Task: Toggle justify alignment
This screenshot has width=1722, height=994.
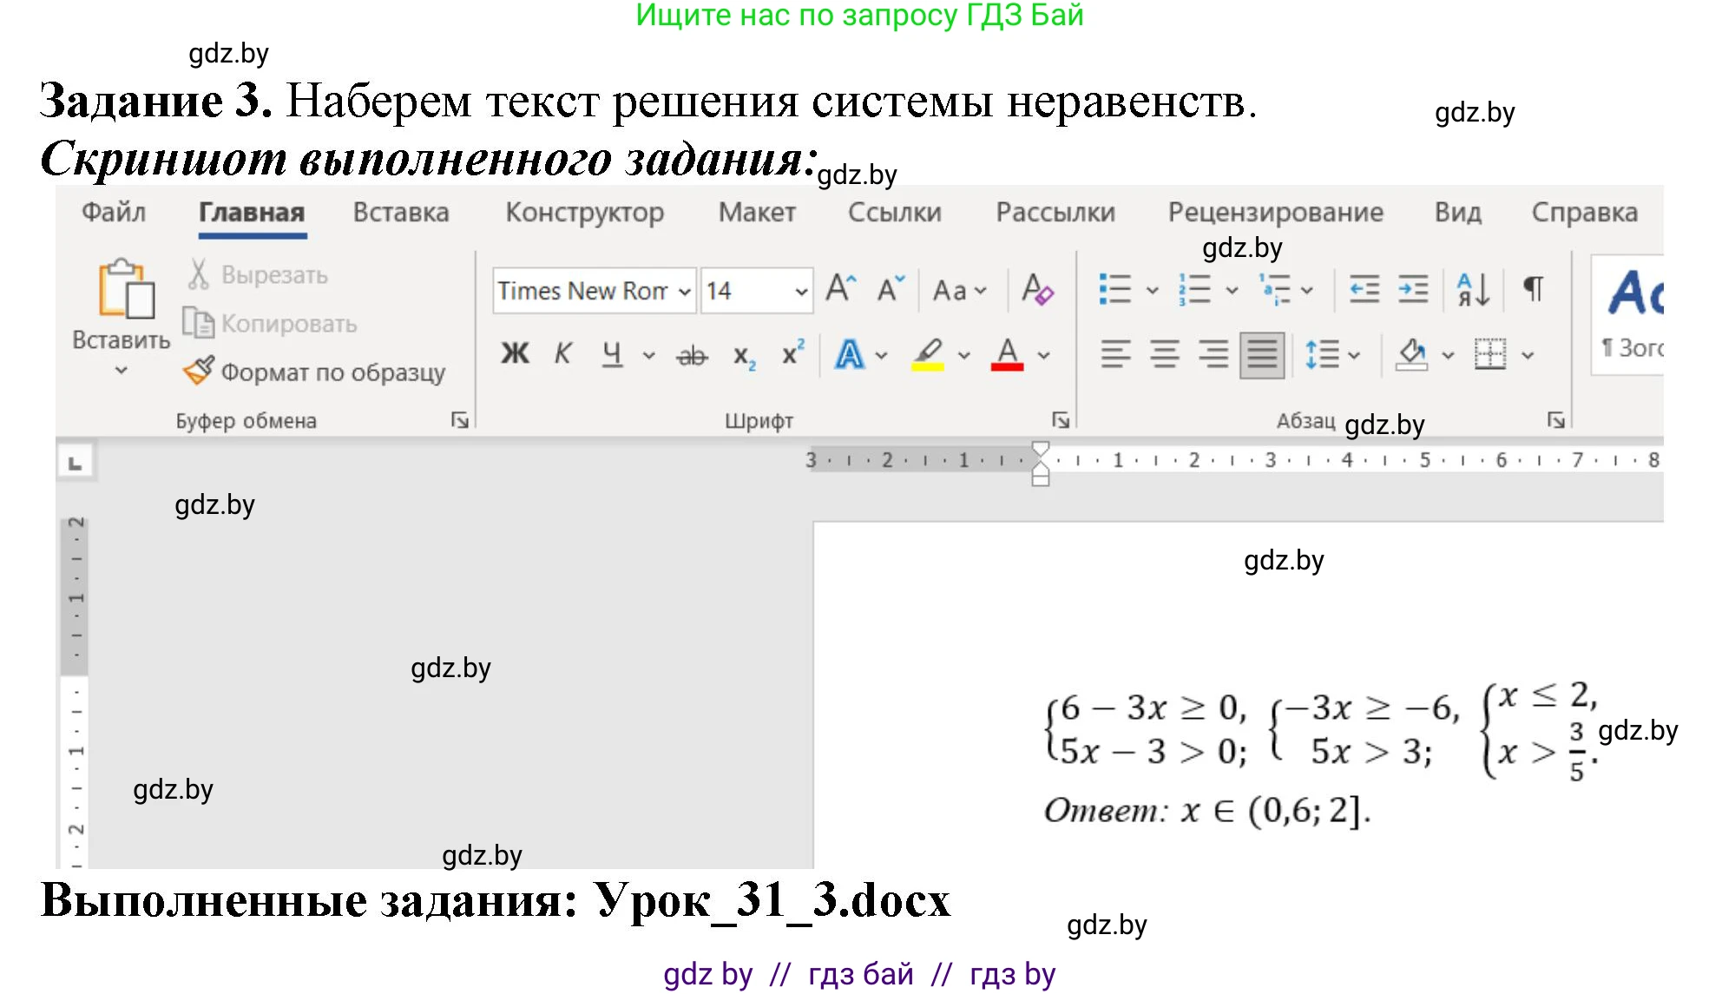Action: tap(1262, 354)
